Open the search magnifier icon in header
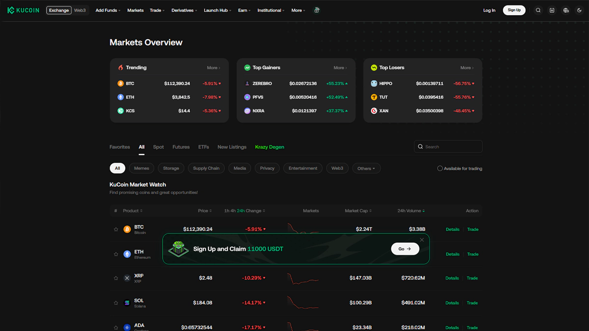 [538, 10]
